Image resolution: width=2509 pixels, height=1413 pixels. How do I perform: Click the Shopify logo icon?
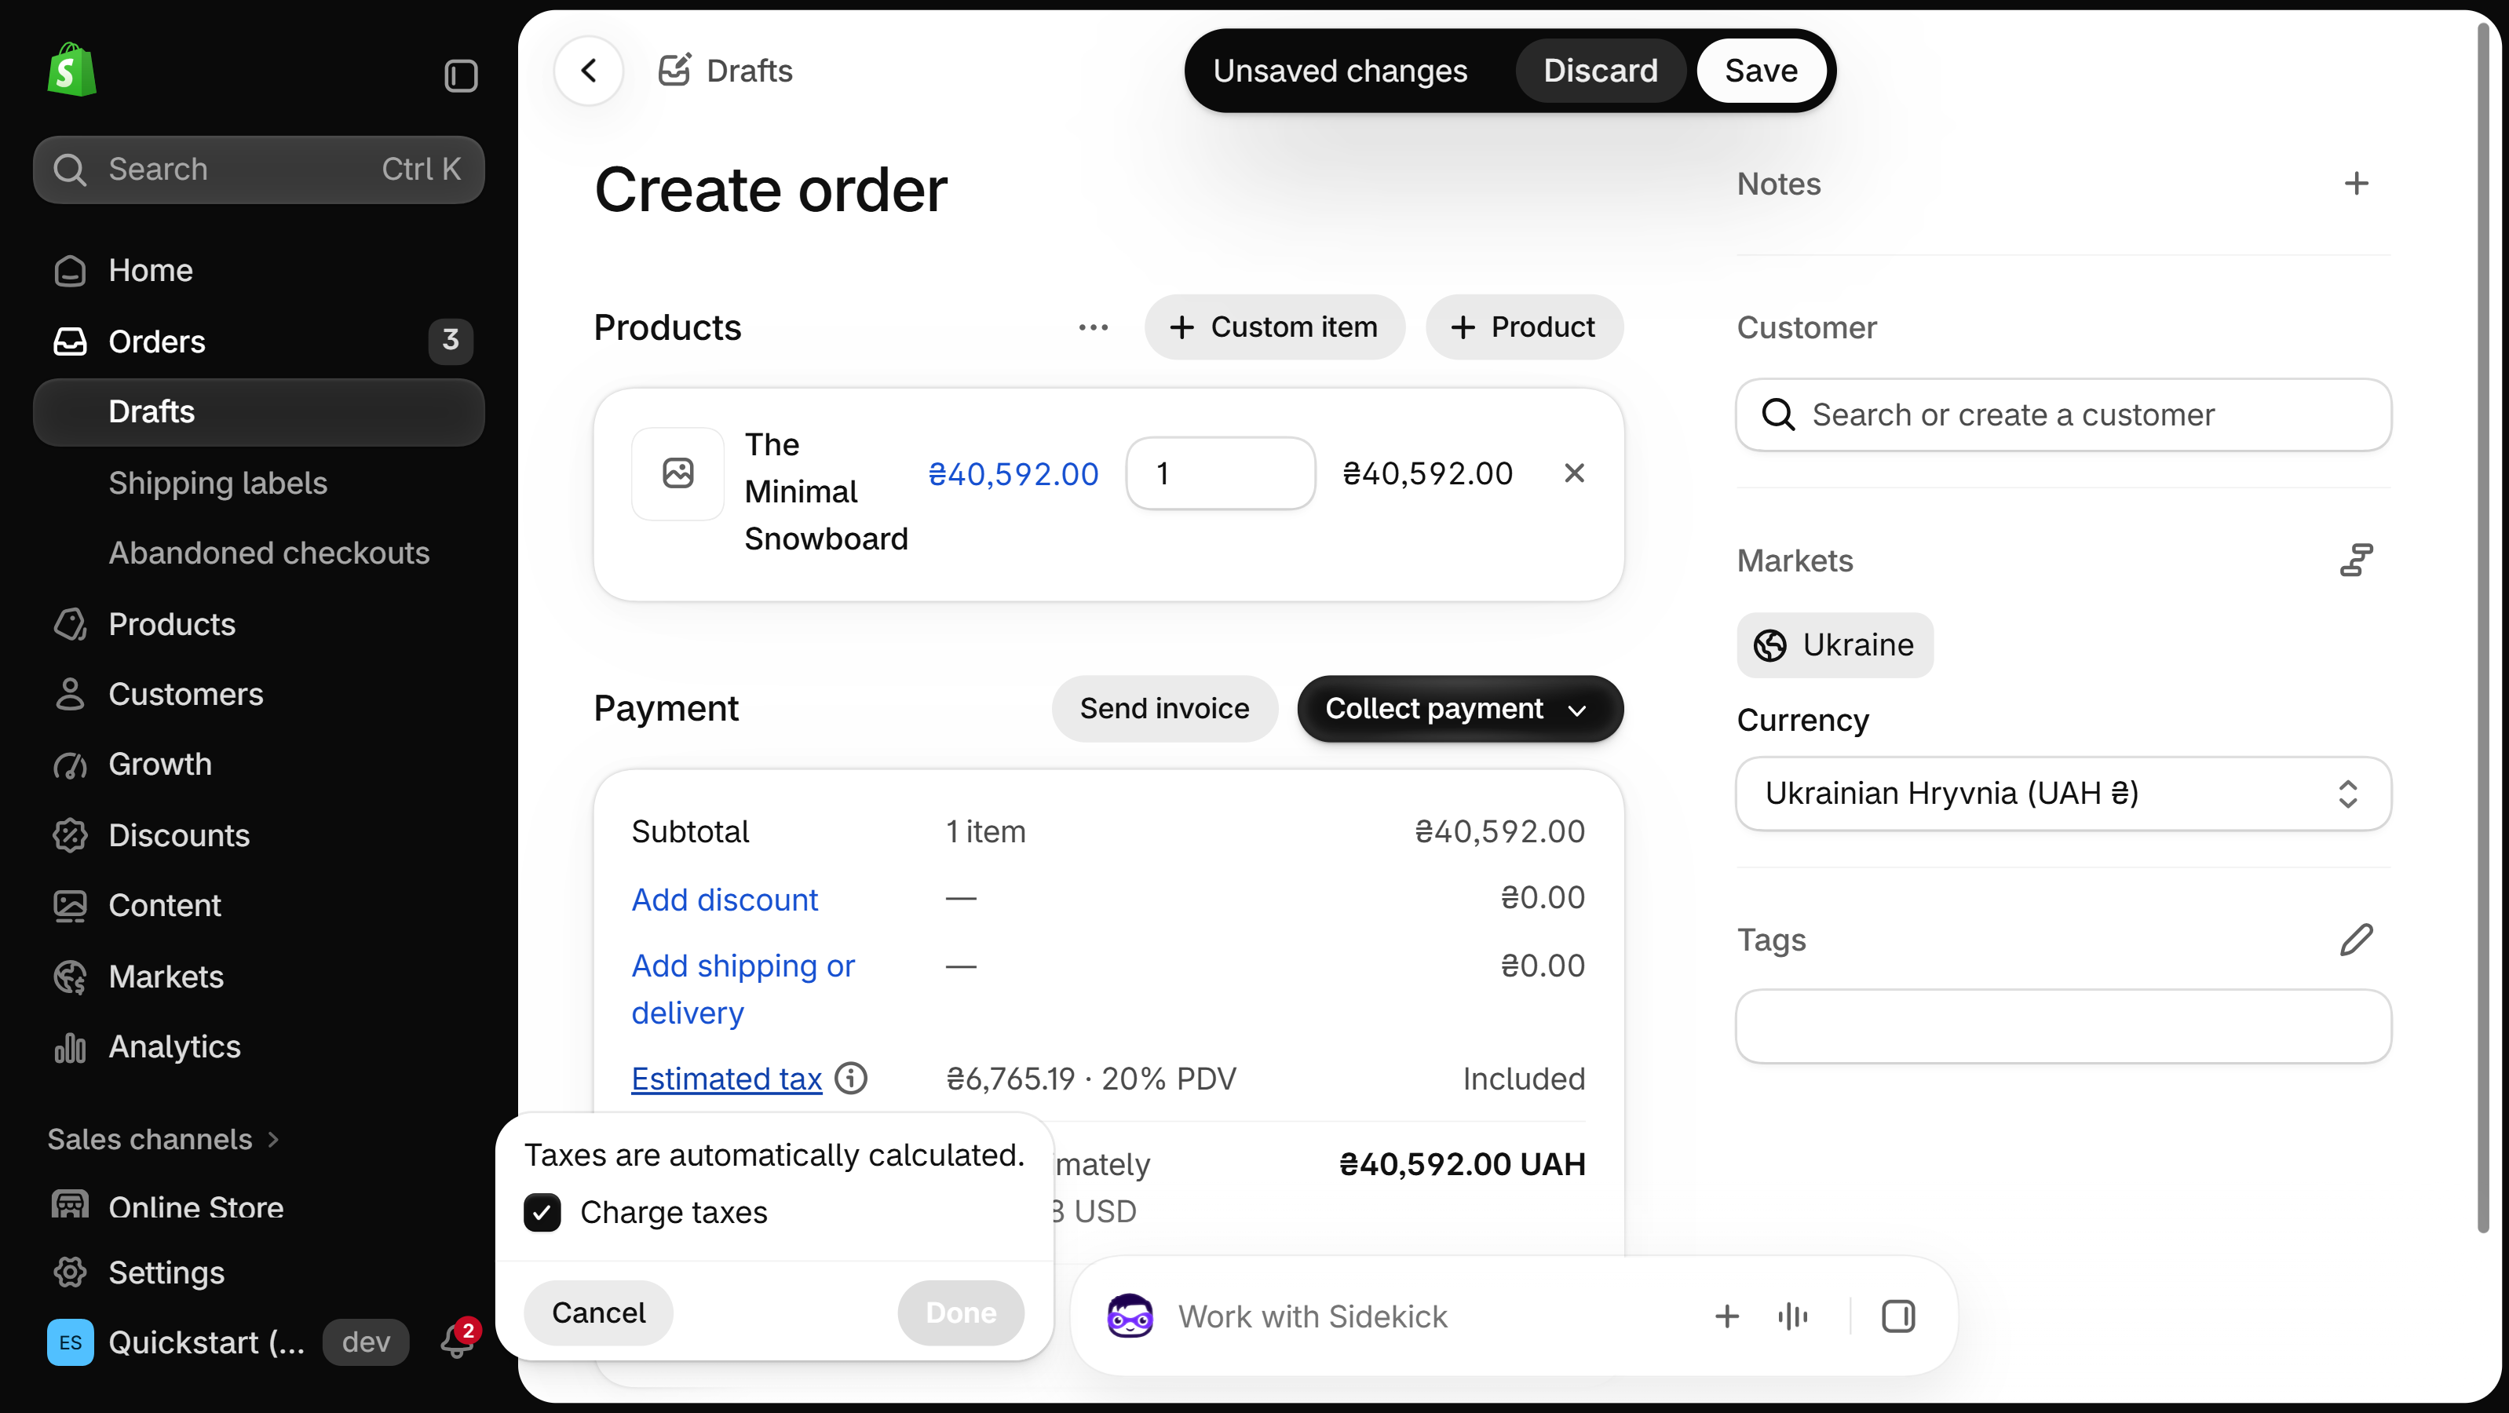coord(71,69)
